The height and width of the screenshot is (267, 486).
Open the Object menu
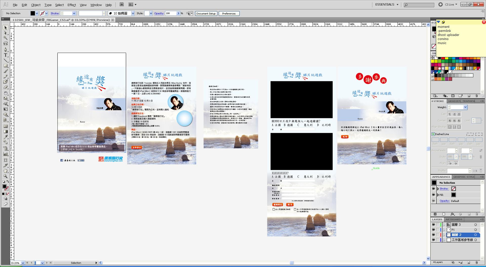click(x=36, y=5)
